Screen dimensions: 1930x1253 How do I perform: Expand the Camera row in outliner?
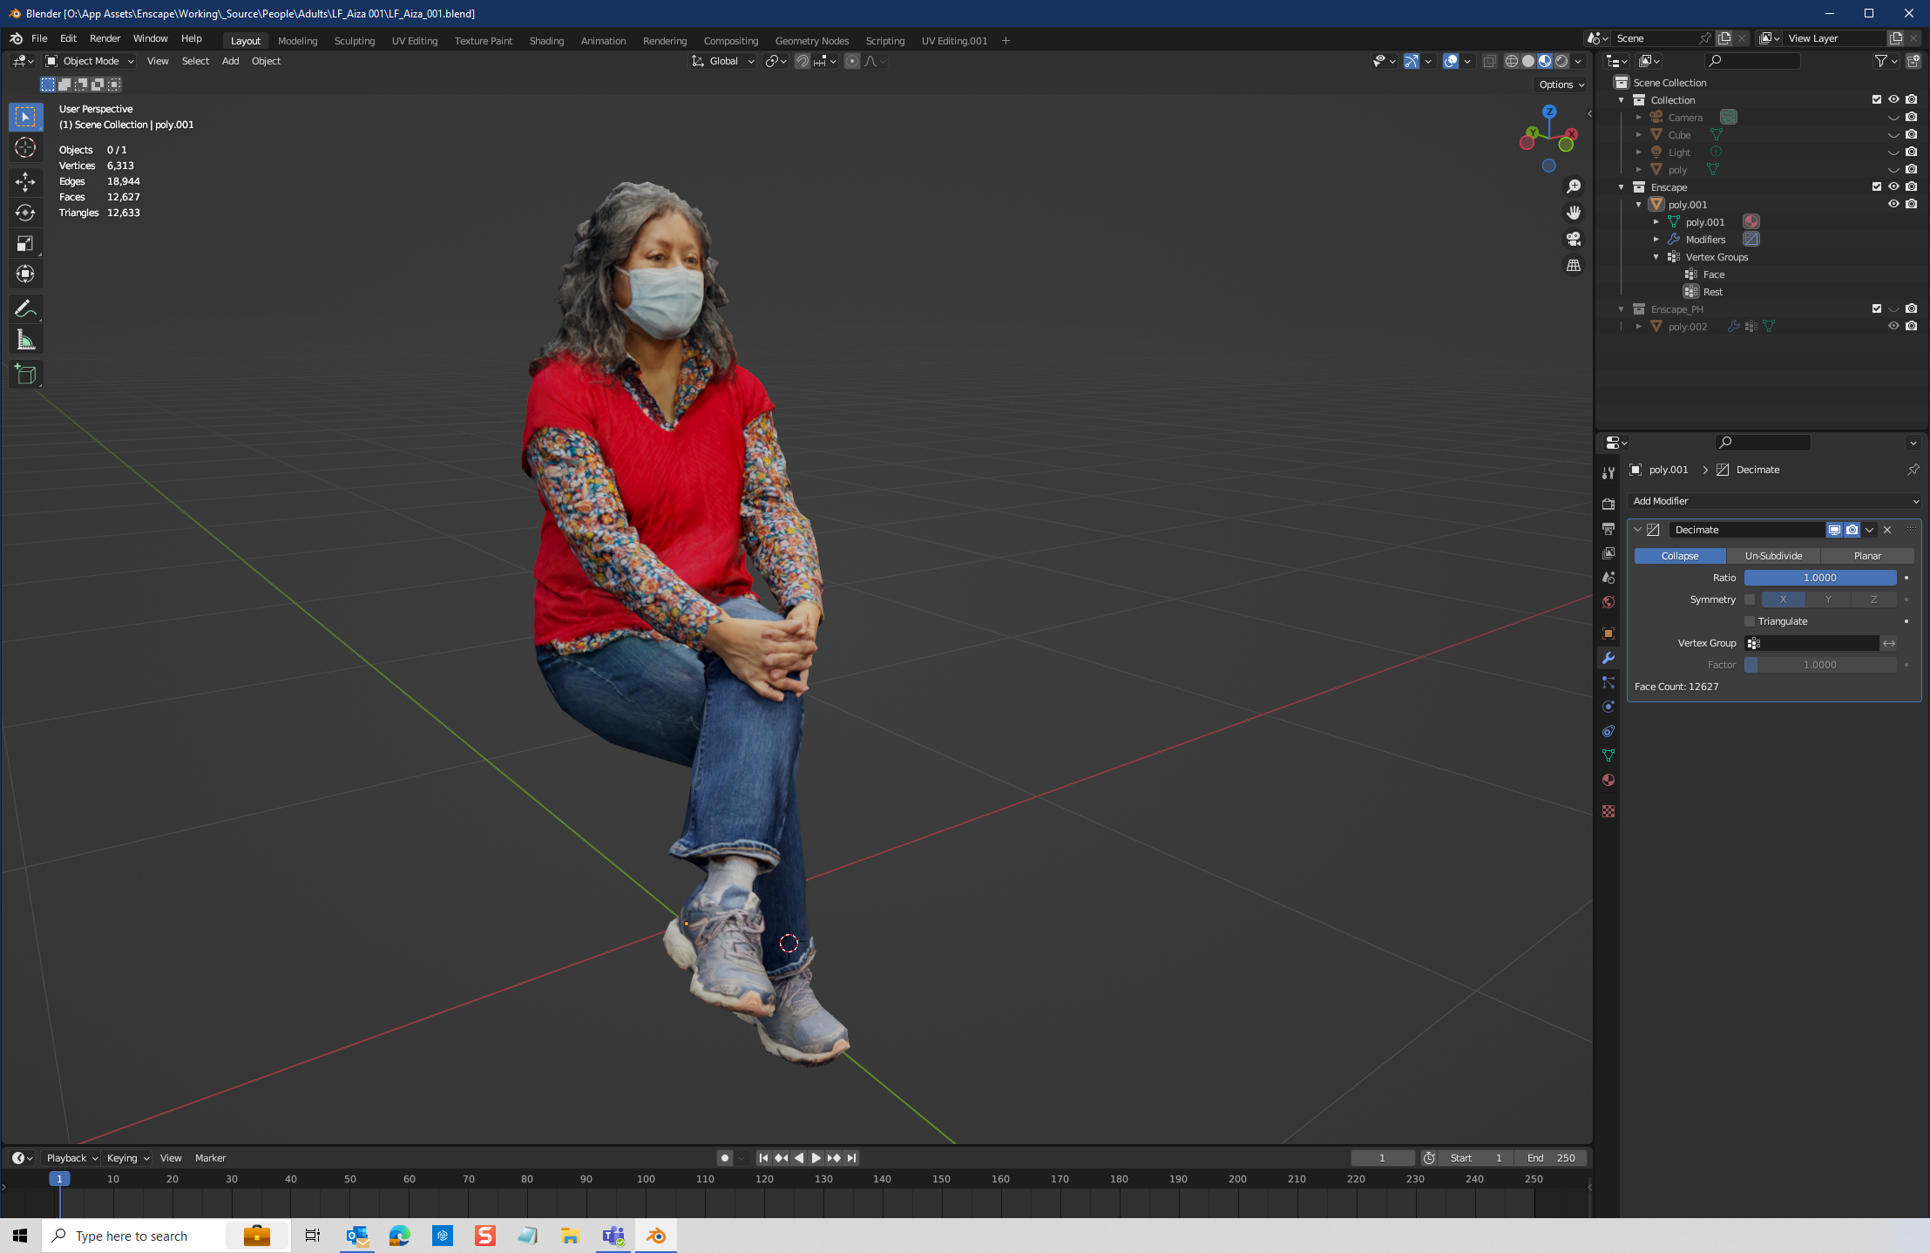[x=1639, y=118]
